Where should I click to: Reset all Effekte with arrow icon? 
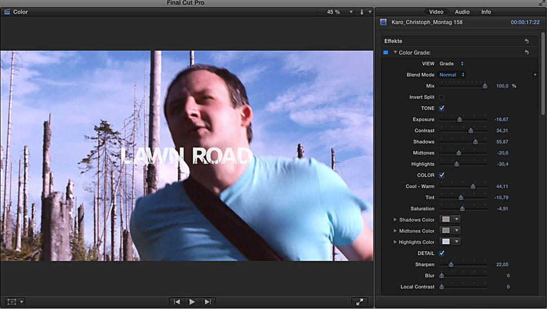tap(527, 41)
